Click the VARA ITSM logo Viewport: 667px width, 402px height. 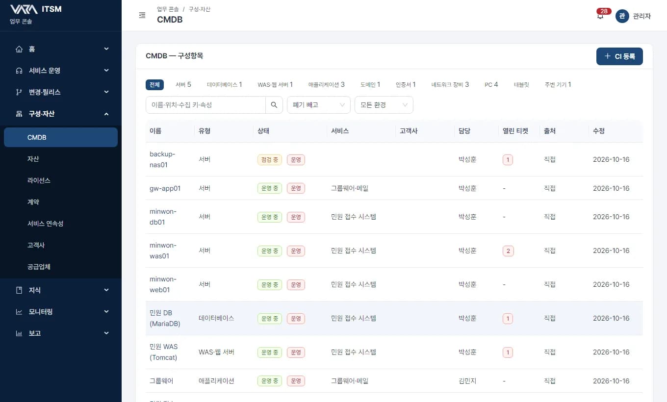pos(36,9)
